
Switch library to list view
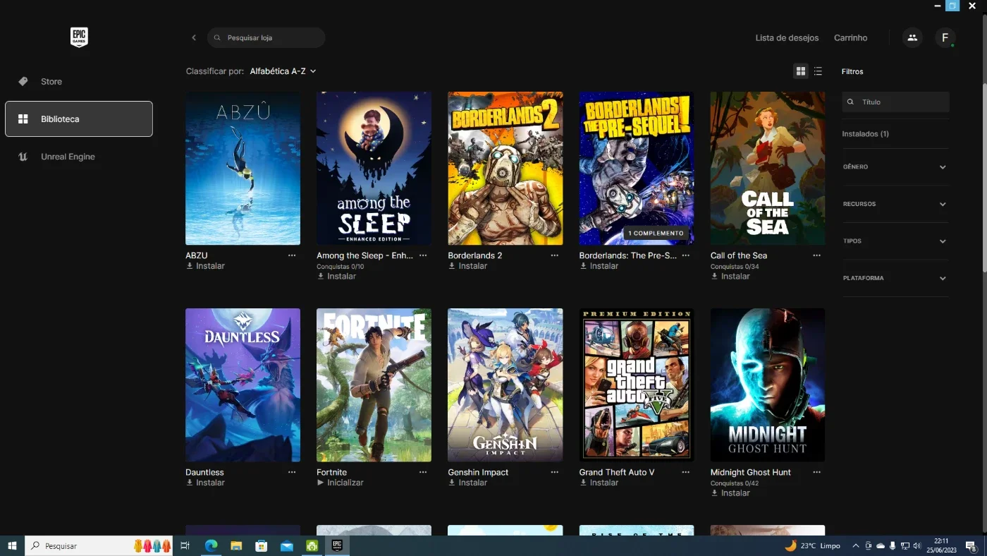pos(818,71)
